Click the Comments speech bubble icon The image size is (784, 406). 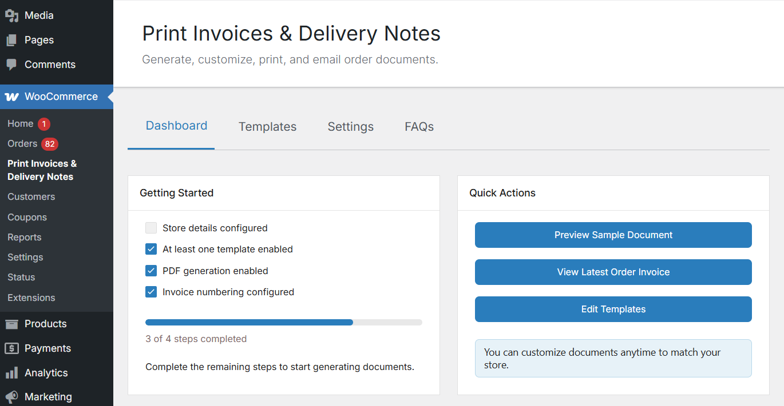(11, 65)
